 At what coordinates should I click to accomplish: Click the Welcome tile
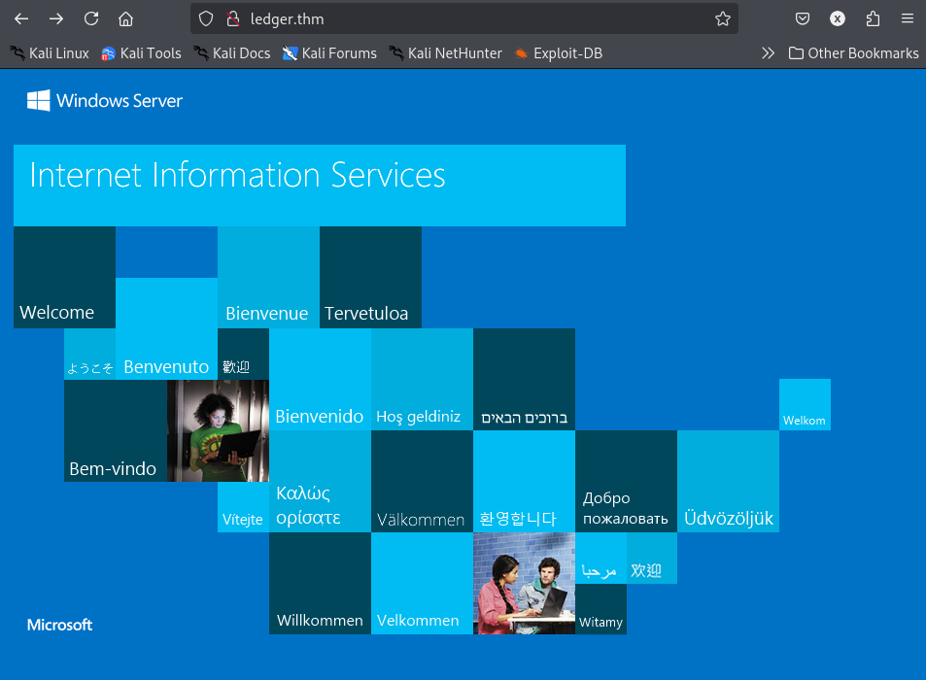(x=64, y=278)
